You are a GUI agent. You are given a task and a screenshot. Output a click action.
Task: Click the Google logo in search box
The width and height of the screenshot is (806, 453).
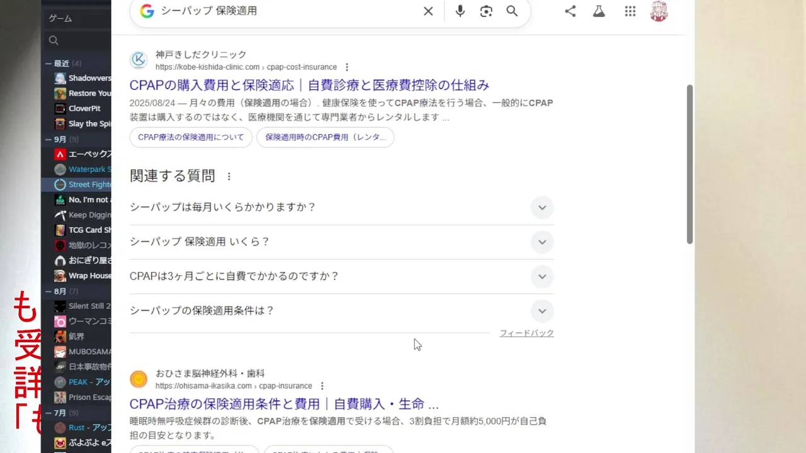[147, 11]
